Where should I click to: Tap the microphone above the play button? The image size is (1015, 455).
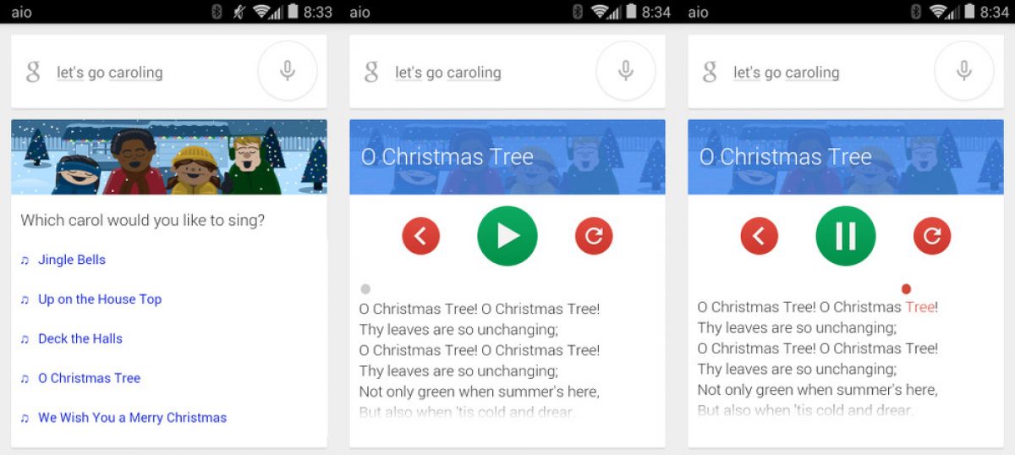pyautogui.click(x=626, y=71)
